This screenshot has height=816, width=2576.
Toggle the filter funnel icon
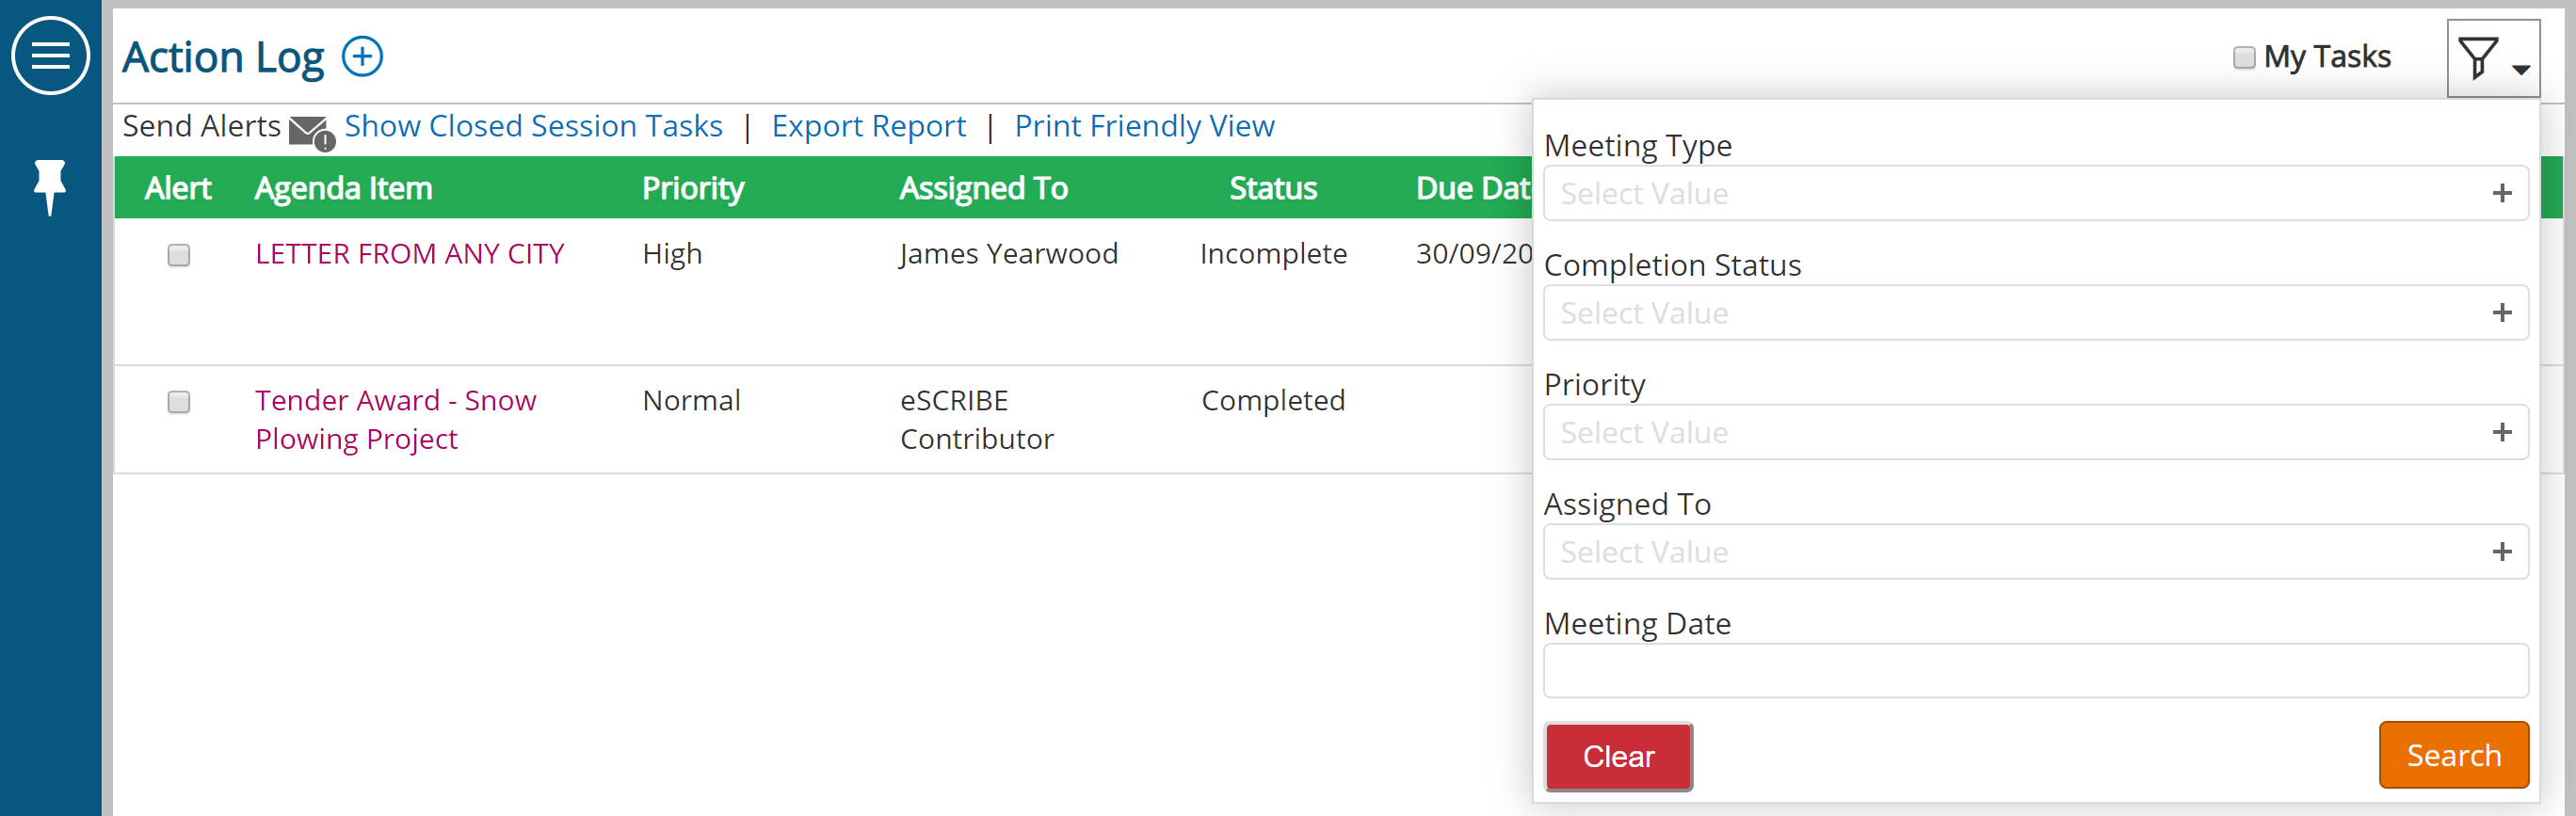pyautogui.click(x=2478, y=58)
